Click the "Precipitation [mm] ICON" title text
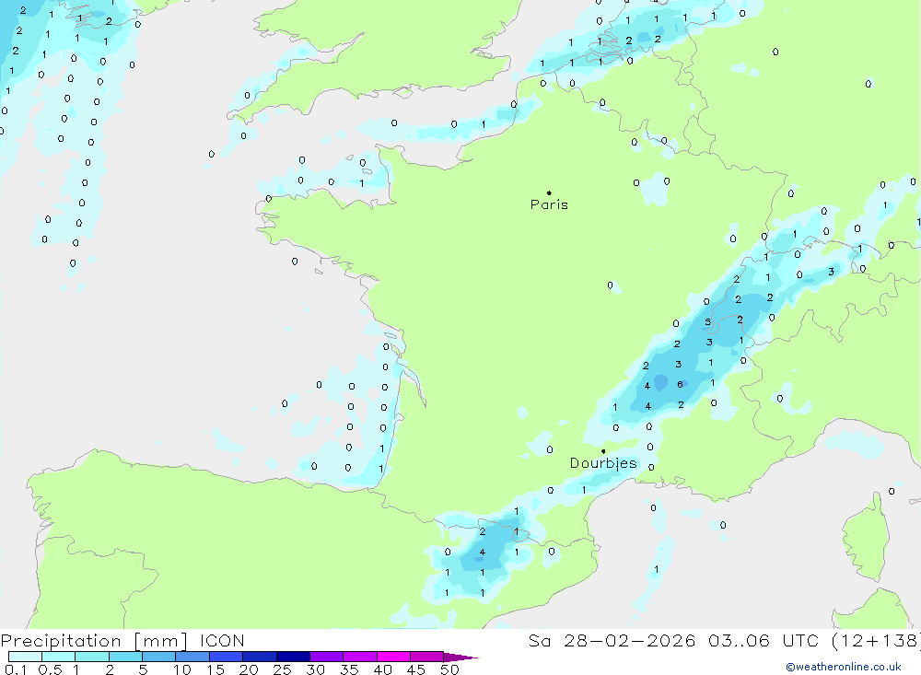The width and height of the screenshot is (921, 675). point(122,641)
